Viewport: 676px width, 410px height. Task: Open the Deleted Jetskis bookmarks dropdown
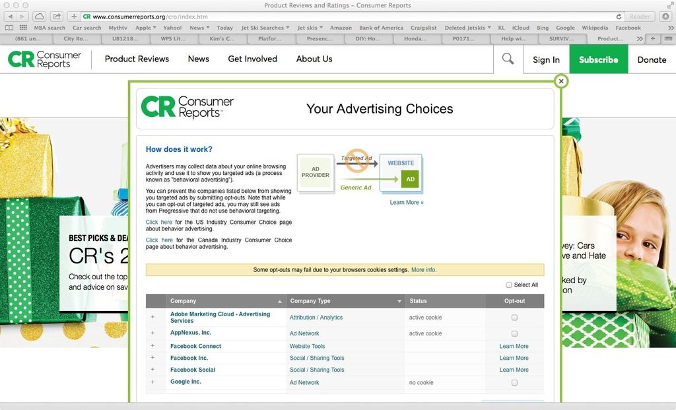click(x=468, y=28)
